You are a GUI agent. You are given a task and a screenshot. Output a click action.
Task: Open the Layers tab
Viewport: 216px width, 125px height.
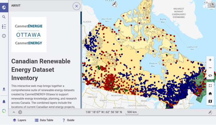tap(19, 120)
